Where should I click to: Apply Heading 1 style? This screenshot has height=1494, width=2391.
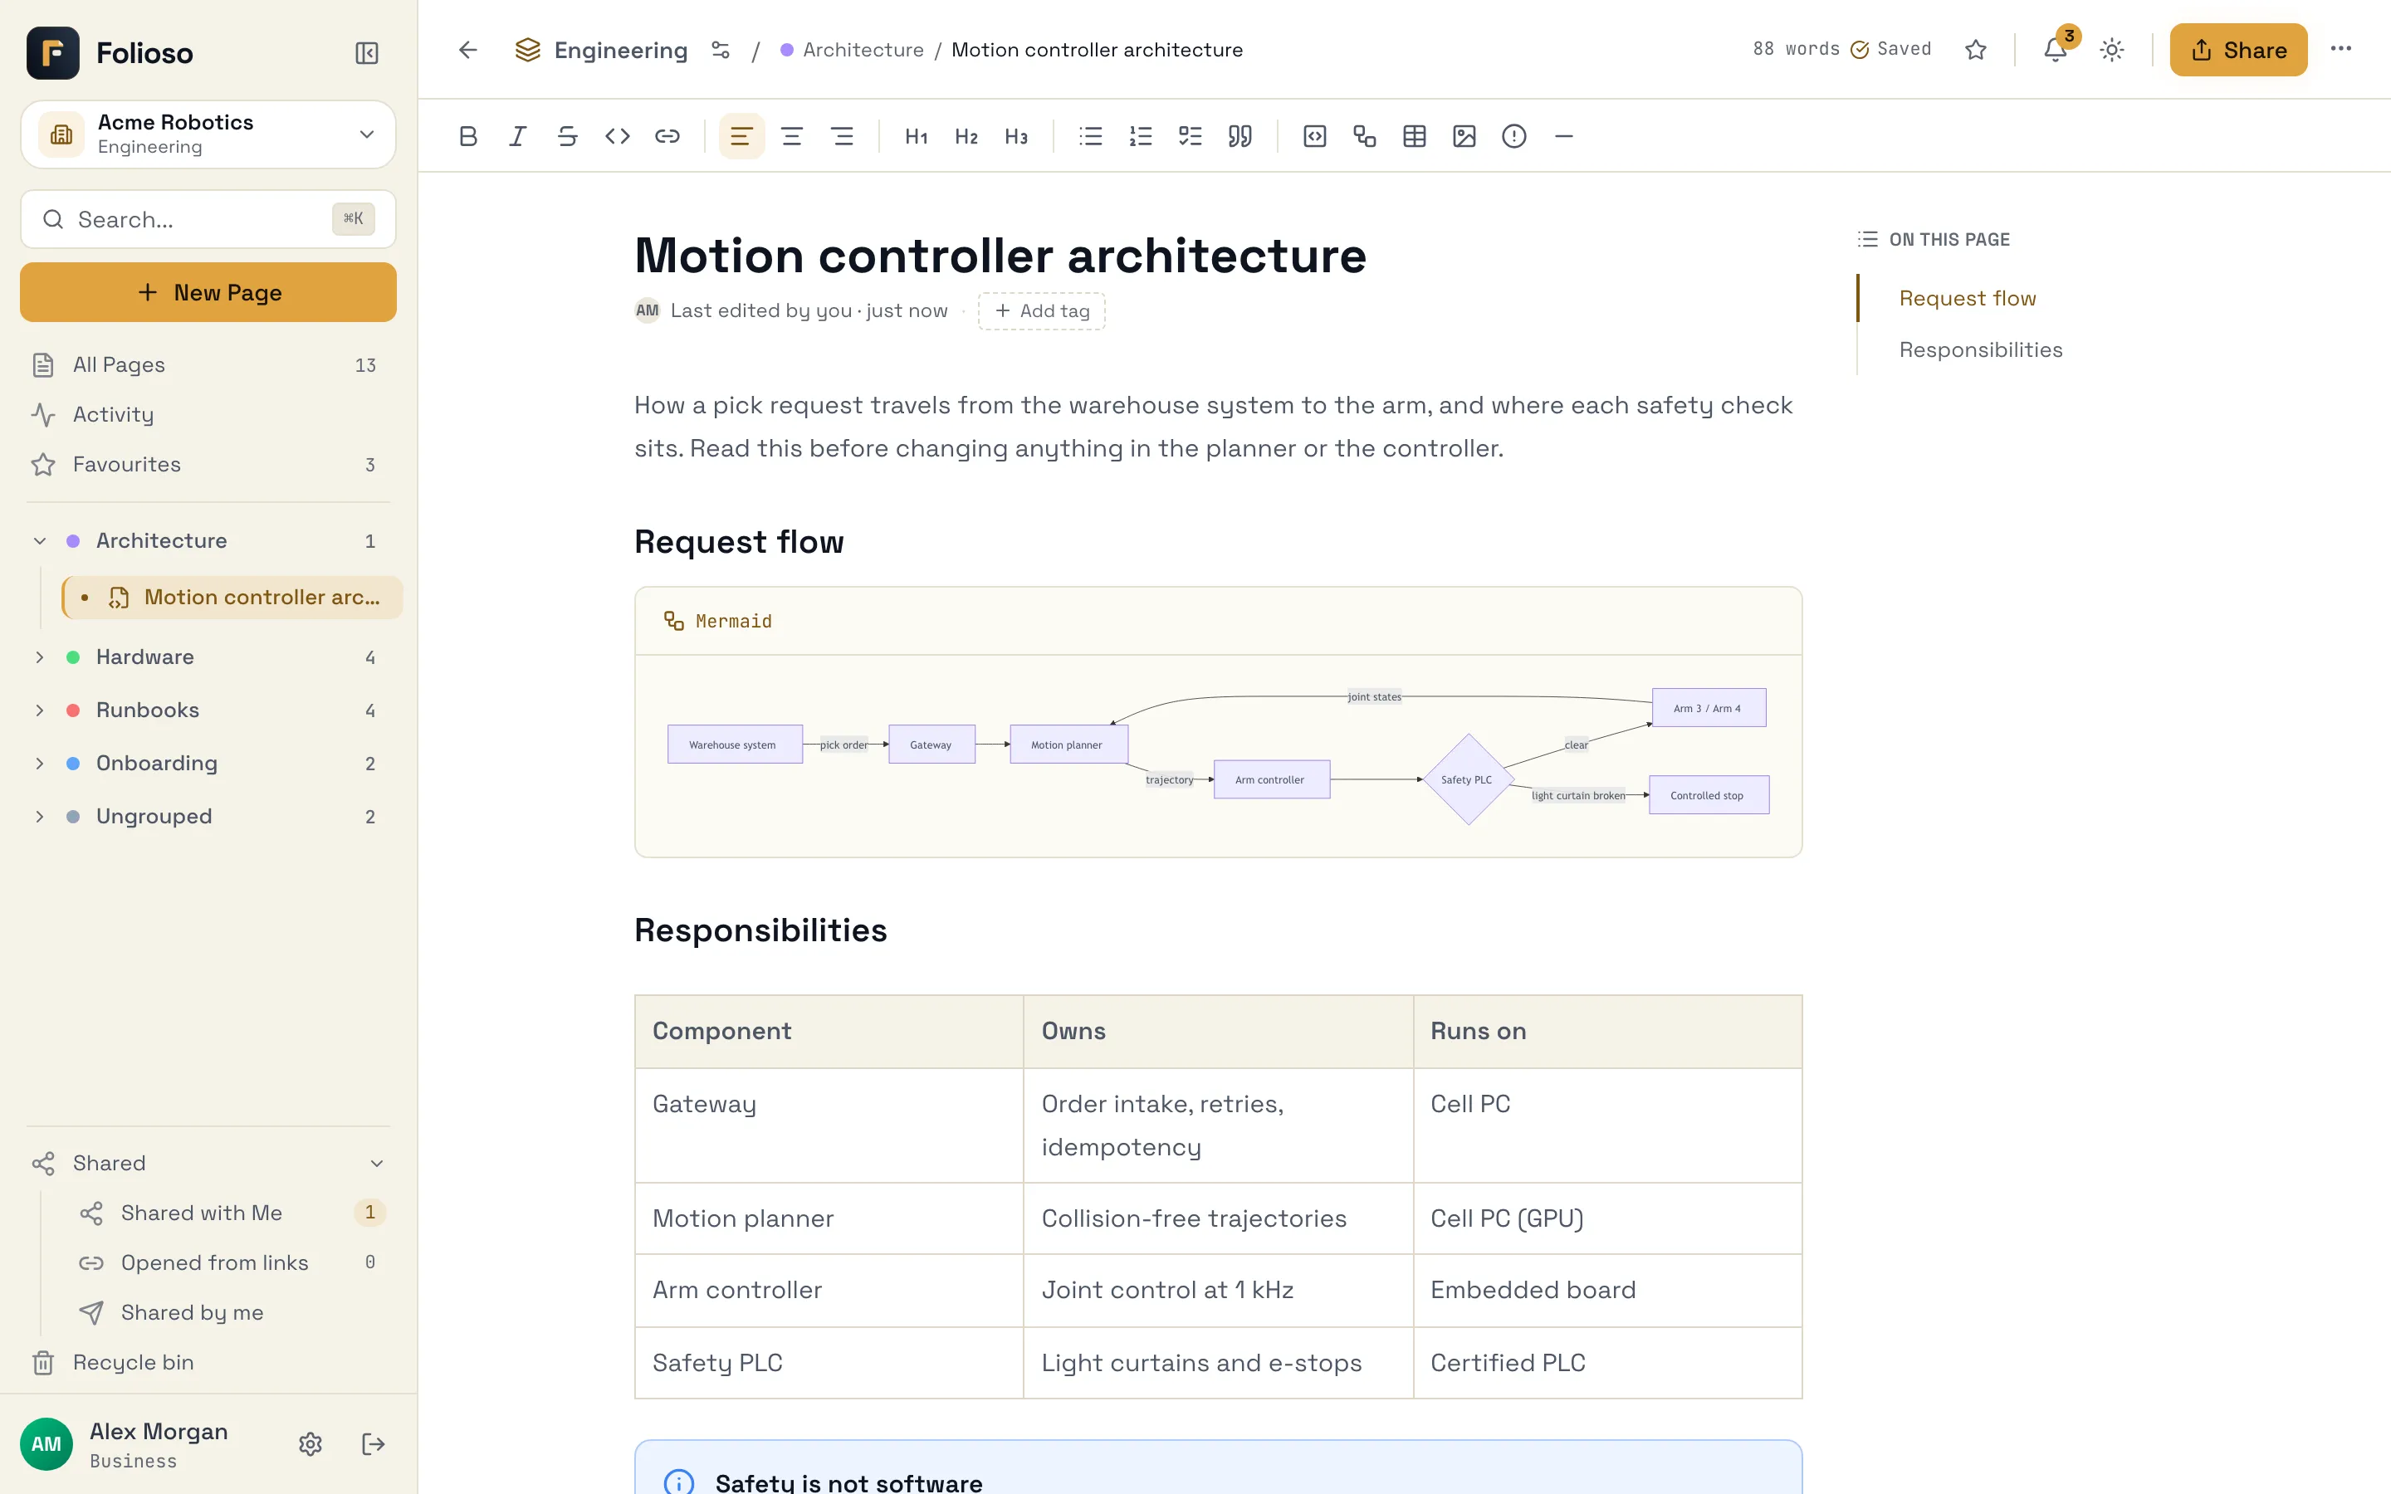pos(916,136)
